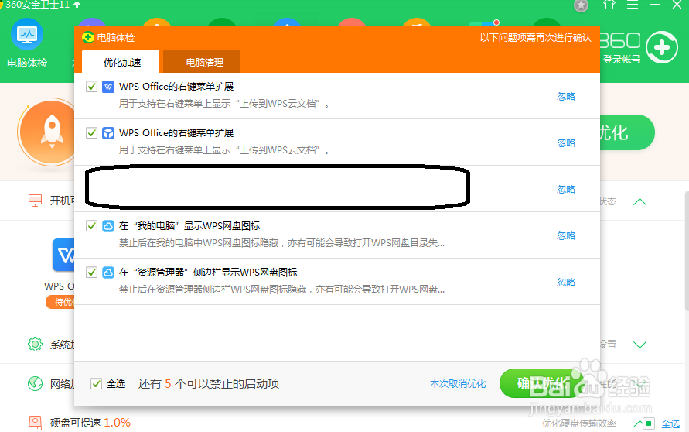Click 以下问题项需再次进行确认 header text

535,38
